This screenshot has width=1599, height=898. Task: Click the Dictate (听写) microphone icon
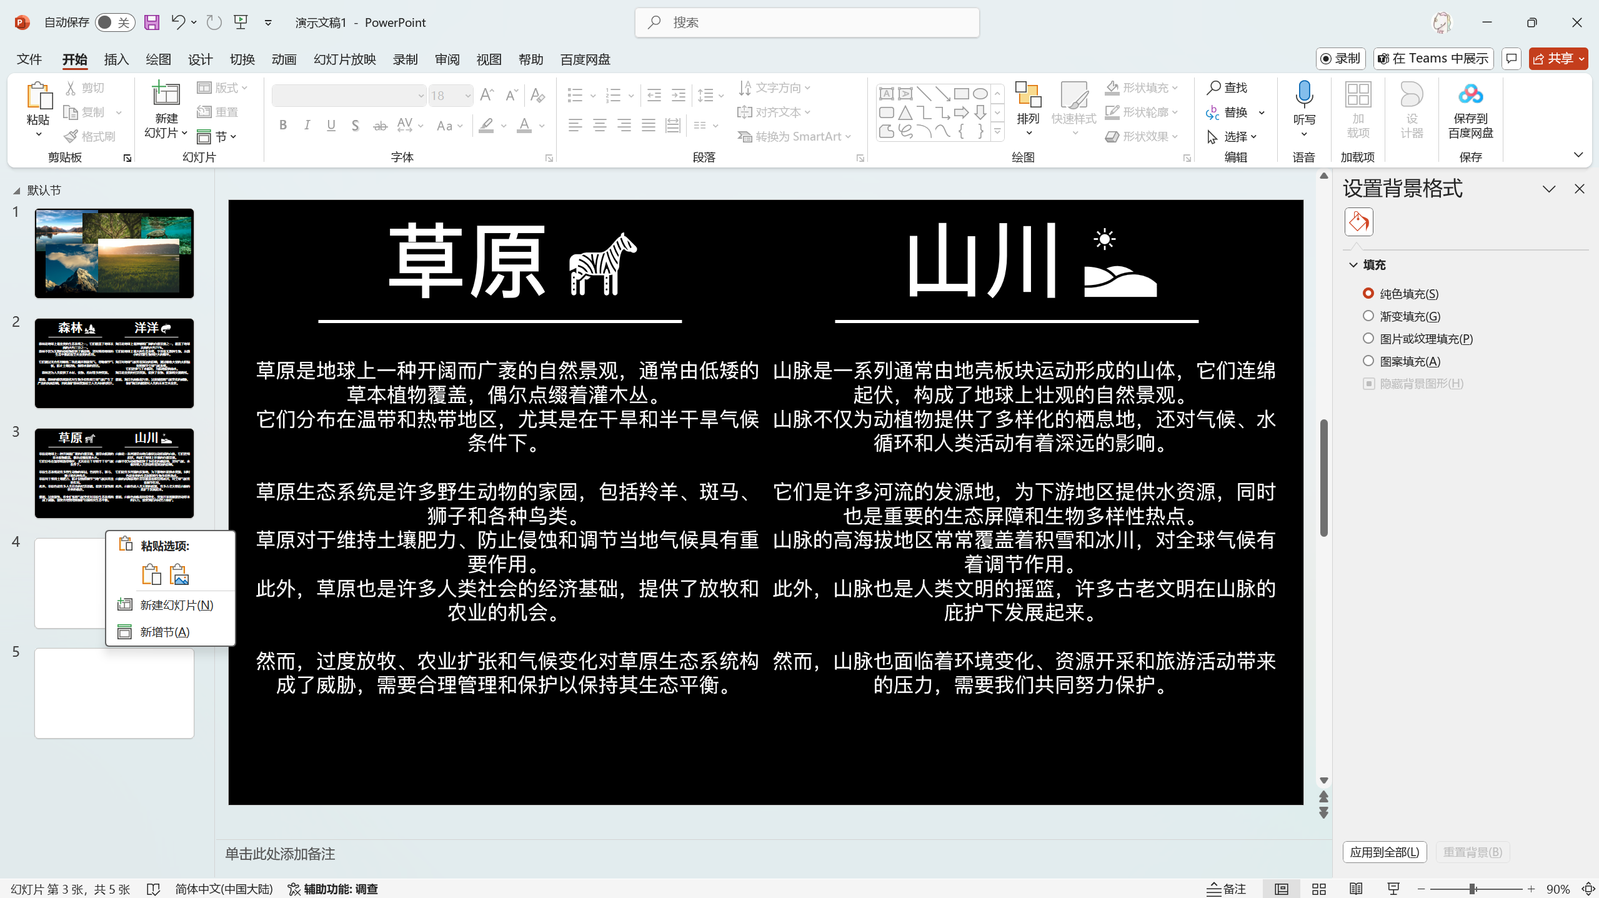click(x=1304, y=94)
